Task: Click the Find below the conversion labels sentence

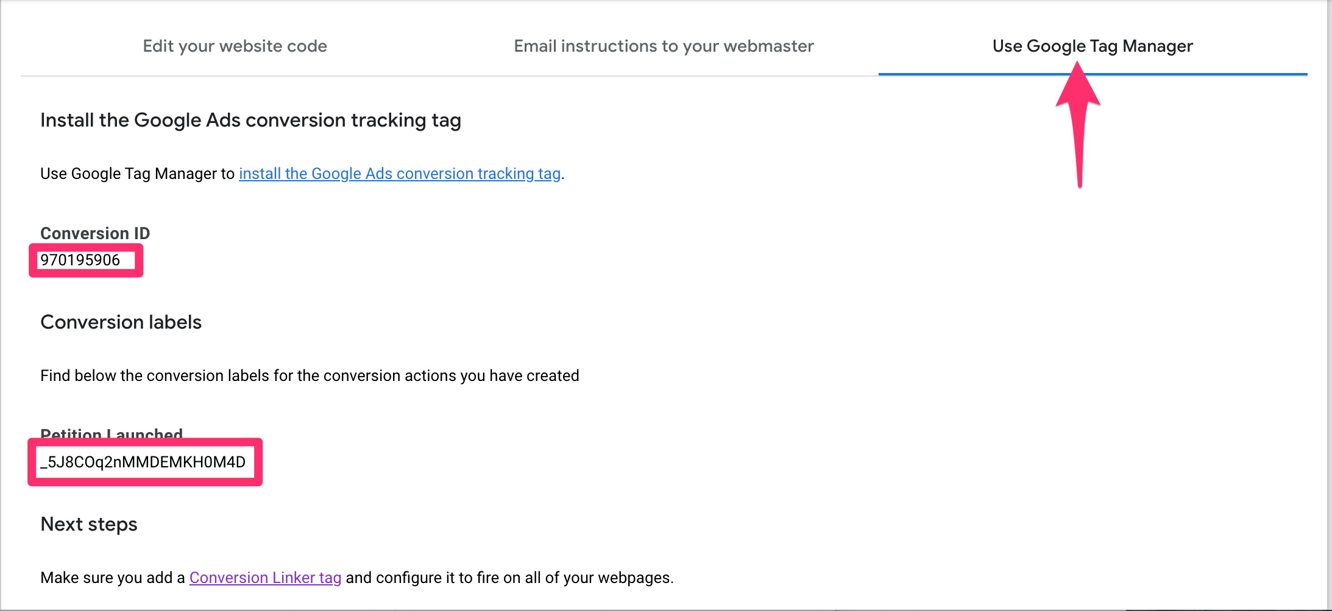Action: click(310, 375)
